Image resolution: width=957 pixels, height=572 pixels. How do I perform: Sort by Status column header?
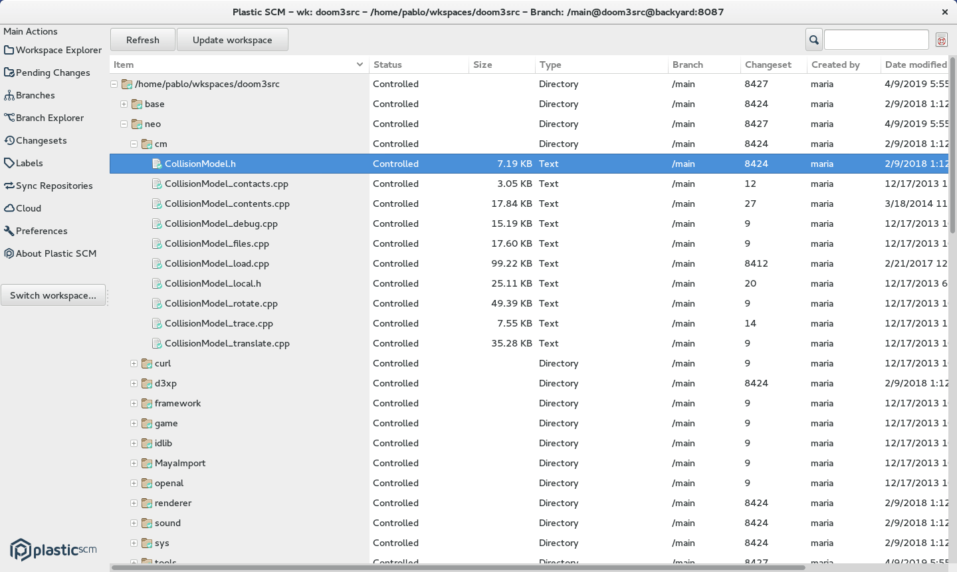pyautogui.click(x=419, y=65)
